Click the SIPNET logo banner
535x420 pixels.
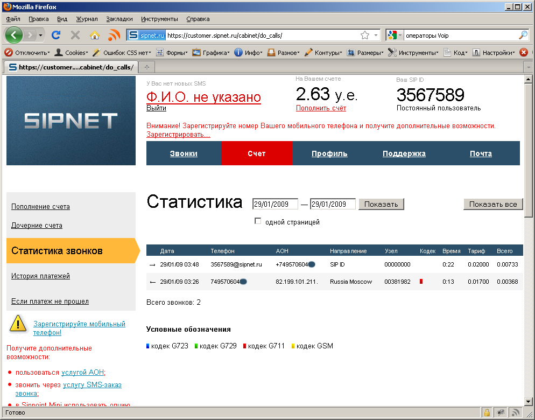coord(71,121)
